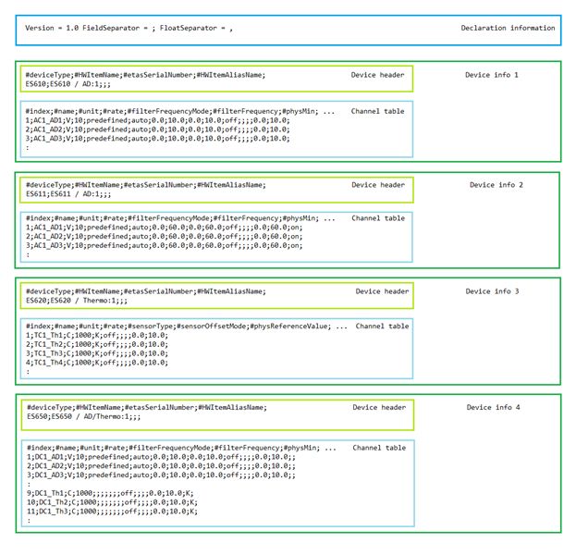Viewport: 576px width, 555px height.
Task: Select the '1;TC1_Th1;C;1000;K;off' row
Action: click(97, 335)
